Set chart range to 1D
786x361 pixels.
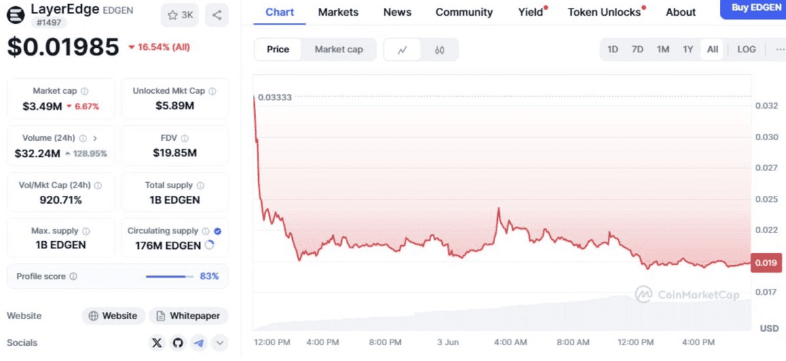[x=612, y=49]
